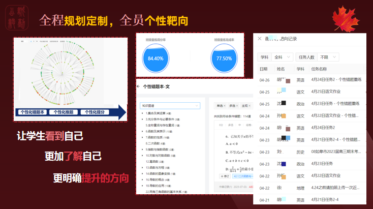Expand the 7.函数的性质 node
The width and height of the screenshot is (373, 209).
(x=142, y=137)
